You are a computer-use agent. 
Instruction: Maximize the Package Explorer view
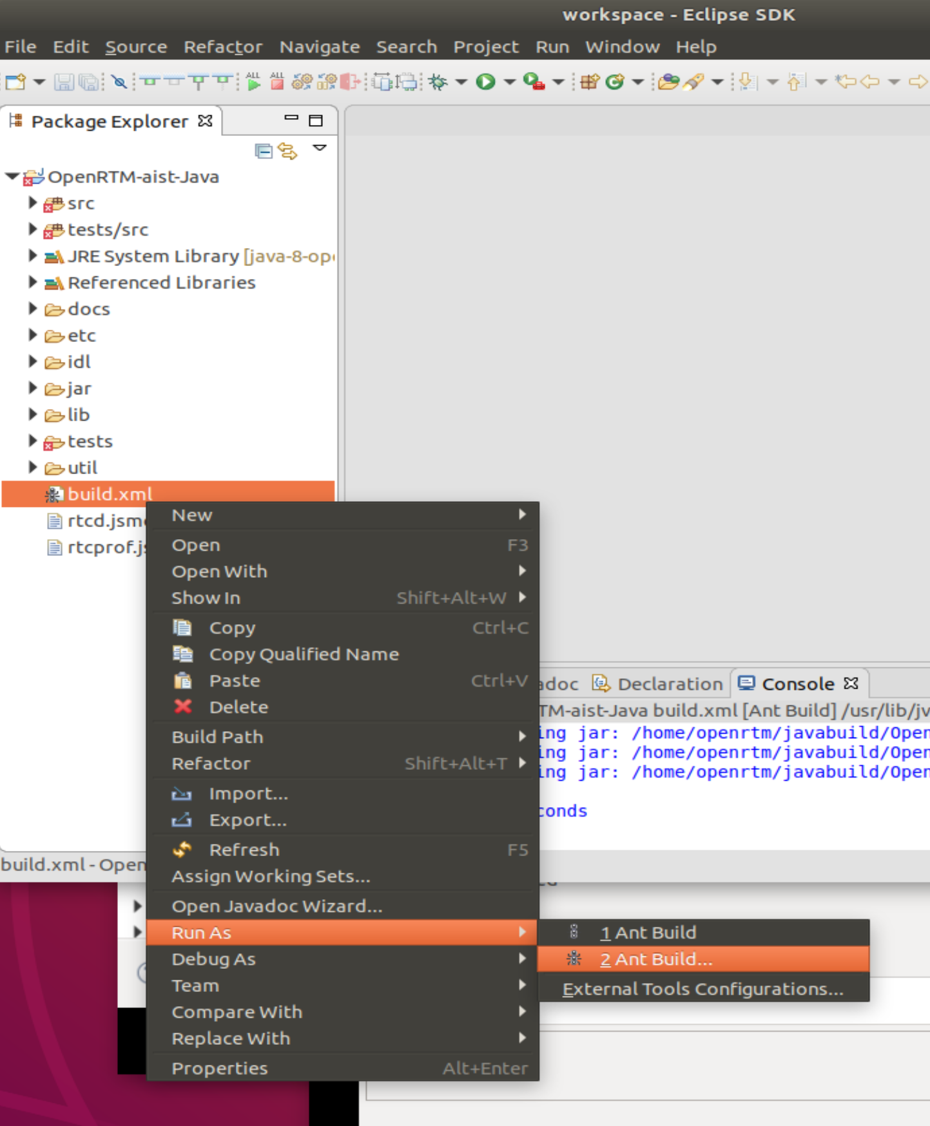pos(316,120)
